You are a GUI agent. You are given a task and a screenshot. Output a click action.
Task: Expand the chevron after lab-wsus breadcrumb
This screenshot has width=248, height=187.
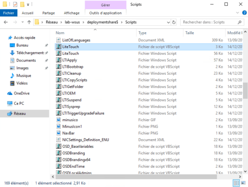(83, 22)
